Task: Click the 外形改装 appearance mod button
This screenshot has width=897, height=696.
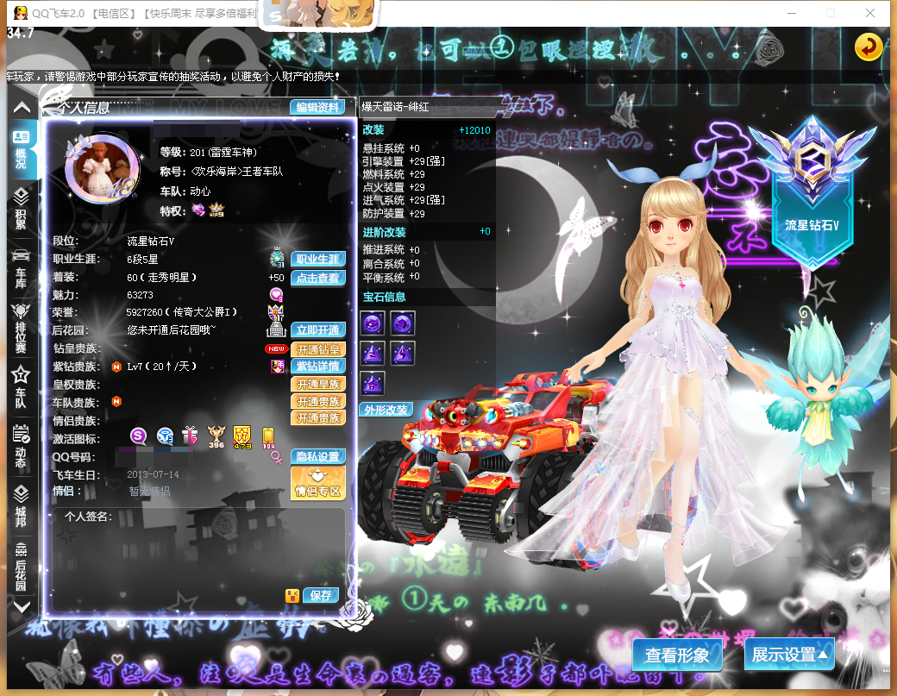Action: (x=386, y=410)
